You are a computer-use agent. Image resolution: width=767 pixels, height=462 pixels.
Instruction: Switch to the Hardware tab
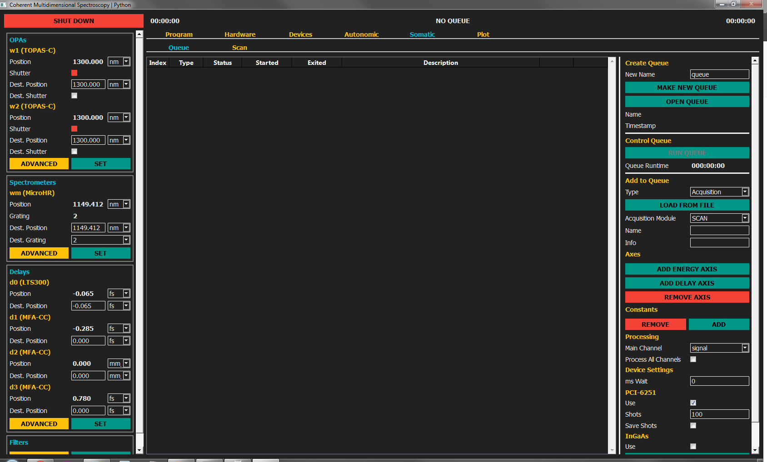click(x=239, y=34)
